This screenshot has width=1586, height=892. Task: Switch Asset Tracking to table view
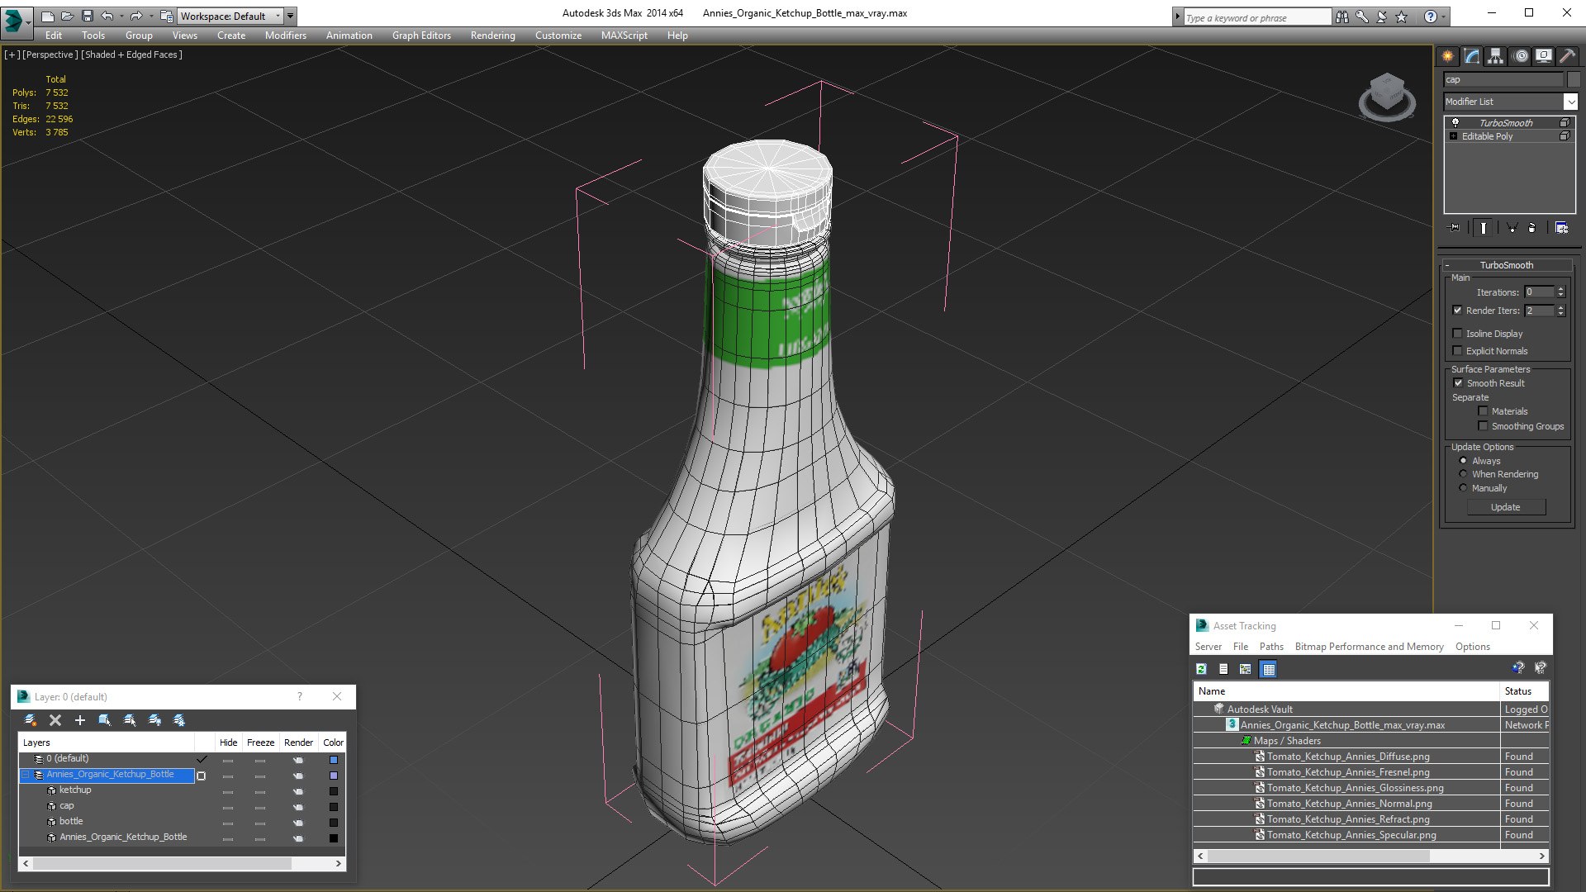(1269, 669)
